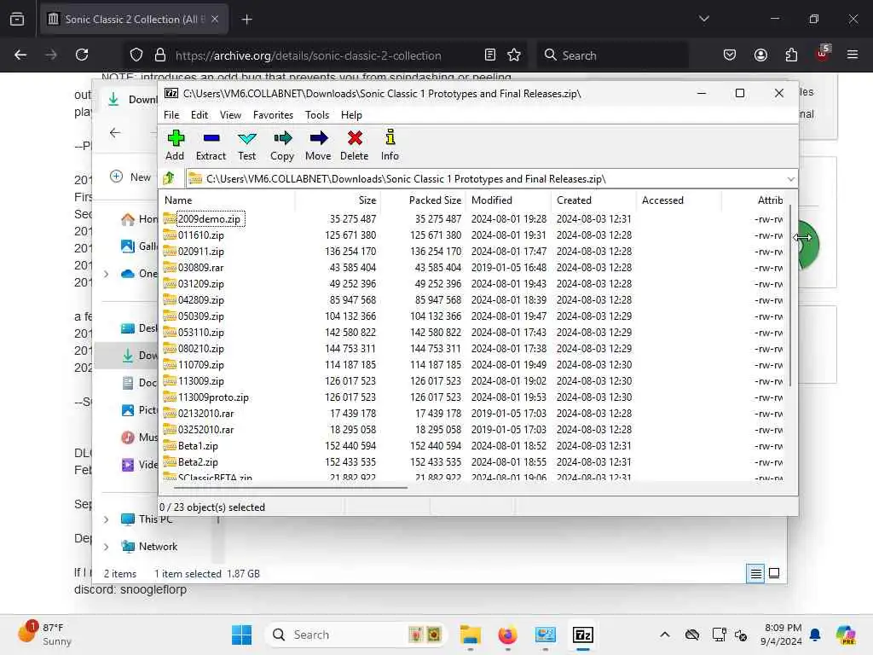873x655 pixels.
Task: Open the Help menu
Action: click(351, 115)
